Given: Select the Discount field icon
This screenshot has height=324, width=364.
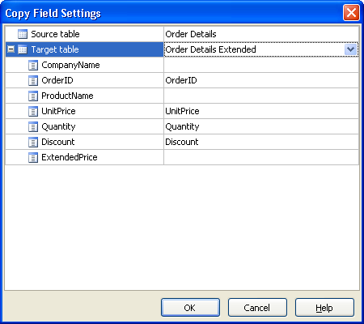Looking at the screenshot, I should click(33, 142).
